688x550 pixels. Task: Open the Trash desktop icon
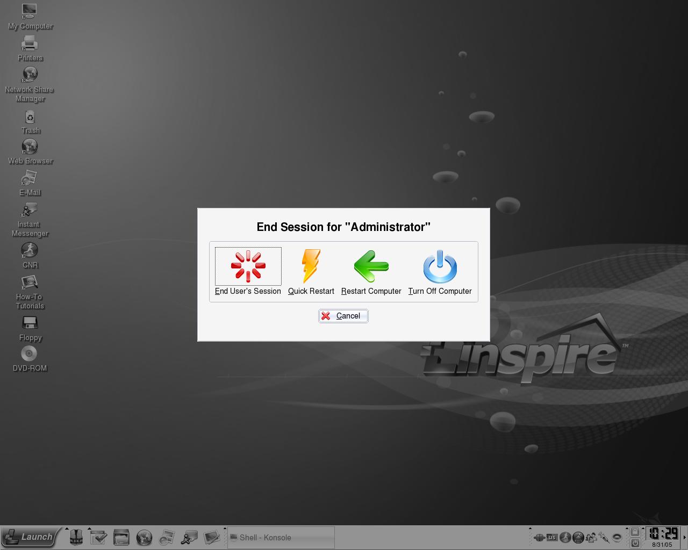coord(30,122)
